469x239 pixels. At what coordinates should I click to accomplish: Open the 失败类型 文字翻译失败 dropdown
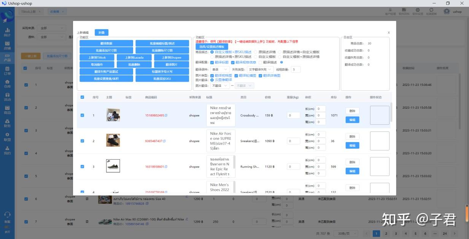[260, 70]
